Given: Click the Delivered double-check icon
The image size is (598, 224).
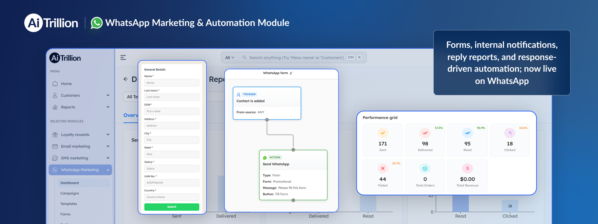Looking at the screenshot, I should [425, 133].
